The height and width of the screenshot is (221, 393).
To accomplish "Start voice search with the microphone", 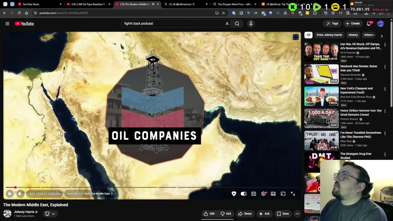I will (251, 23).
